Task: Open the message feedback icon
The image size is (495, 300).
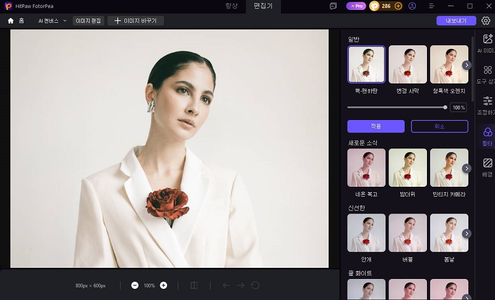Action: tap(333, 6)
